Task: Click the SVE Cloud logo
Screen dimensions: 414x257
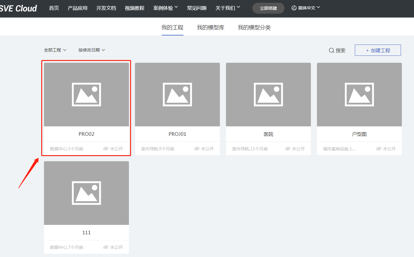Action: [18, 8]
